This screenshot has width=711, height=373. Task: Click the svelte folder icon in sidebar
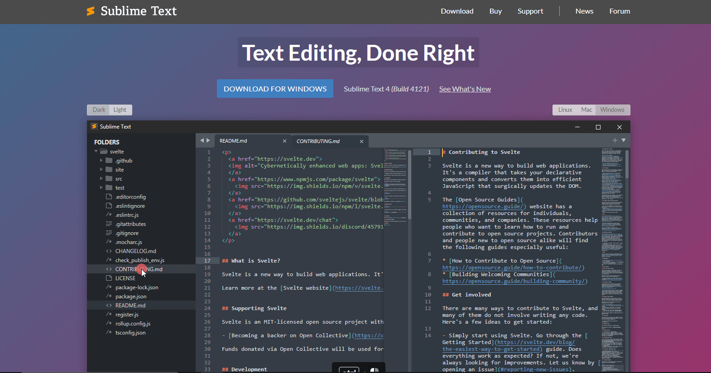pos(104,152)
